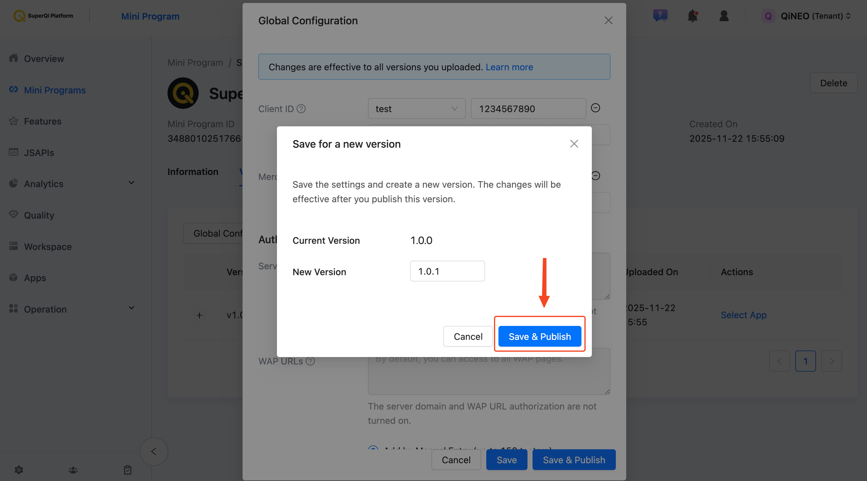Collapse the sidebar with the arrow button
Image resolution: width=867 pixels, height=481 pixels.
point(154,451)
